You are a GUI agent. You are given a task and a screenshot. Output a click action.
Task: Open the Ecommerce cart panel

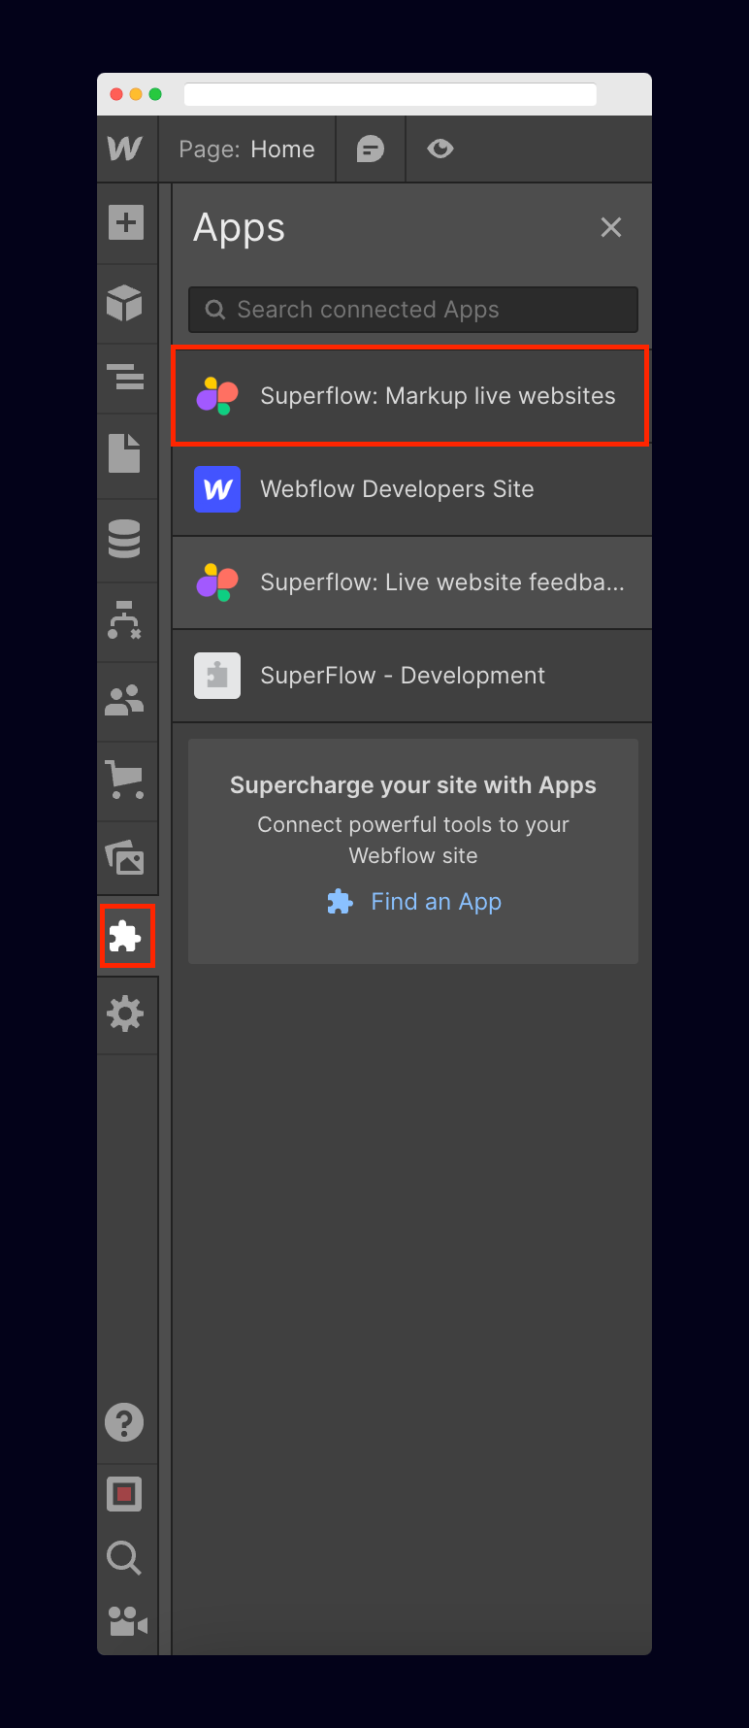pos(125,780)
